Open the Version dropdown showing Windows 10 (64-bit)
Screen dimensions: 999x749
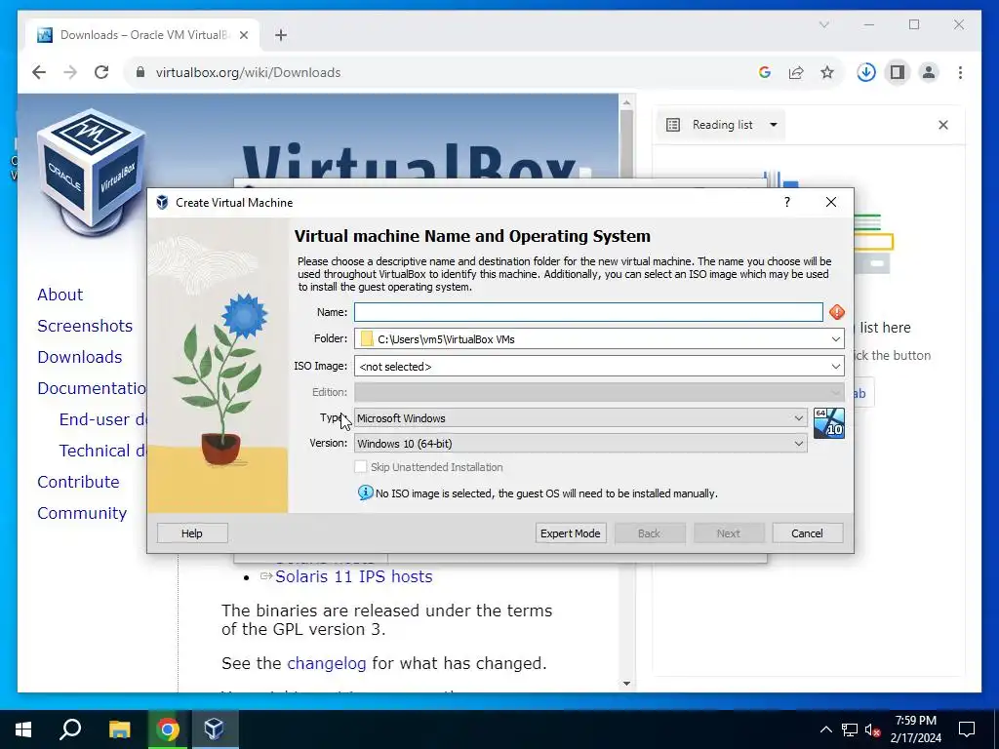[x=580, y=444]
